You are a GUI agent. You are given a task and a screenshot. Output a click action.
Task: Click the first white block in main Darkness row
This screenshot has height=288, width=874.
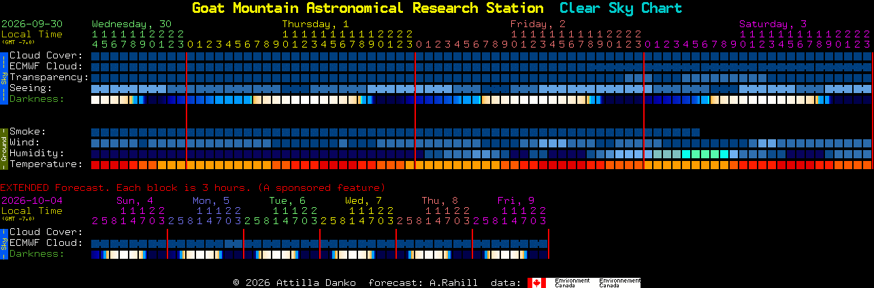(x=95, y=100)
